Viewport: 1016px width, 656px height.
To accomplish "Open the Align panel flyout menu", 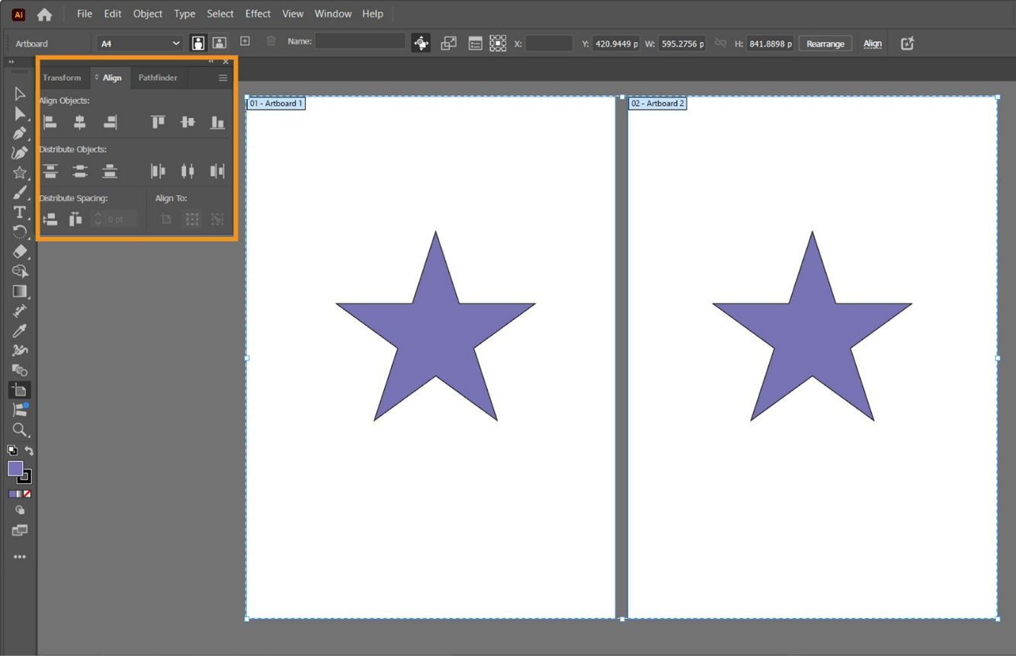I will click(x=223, y=77).
